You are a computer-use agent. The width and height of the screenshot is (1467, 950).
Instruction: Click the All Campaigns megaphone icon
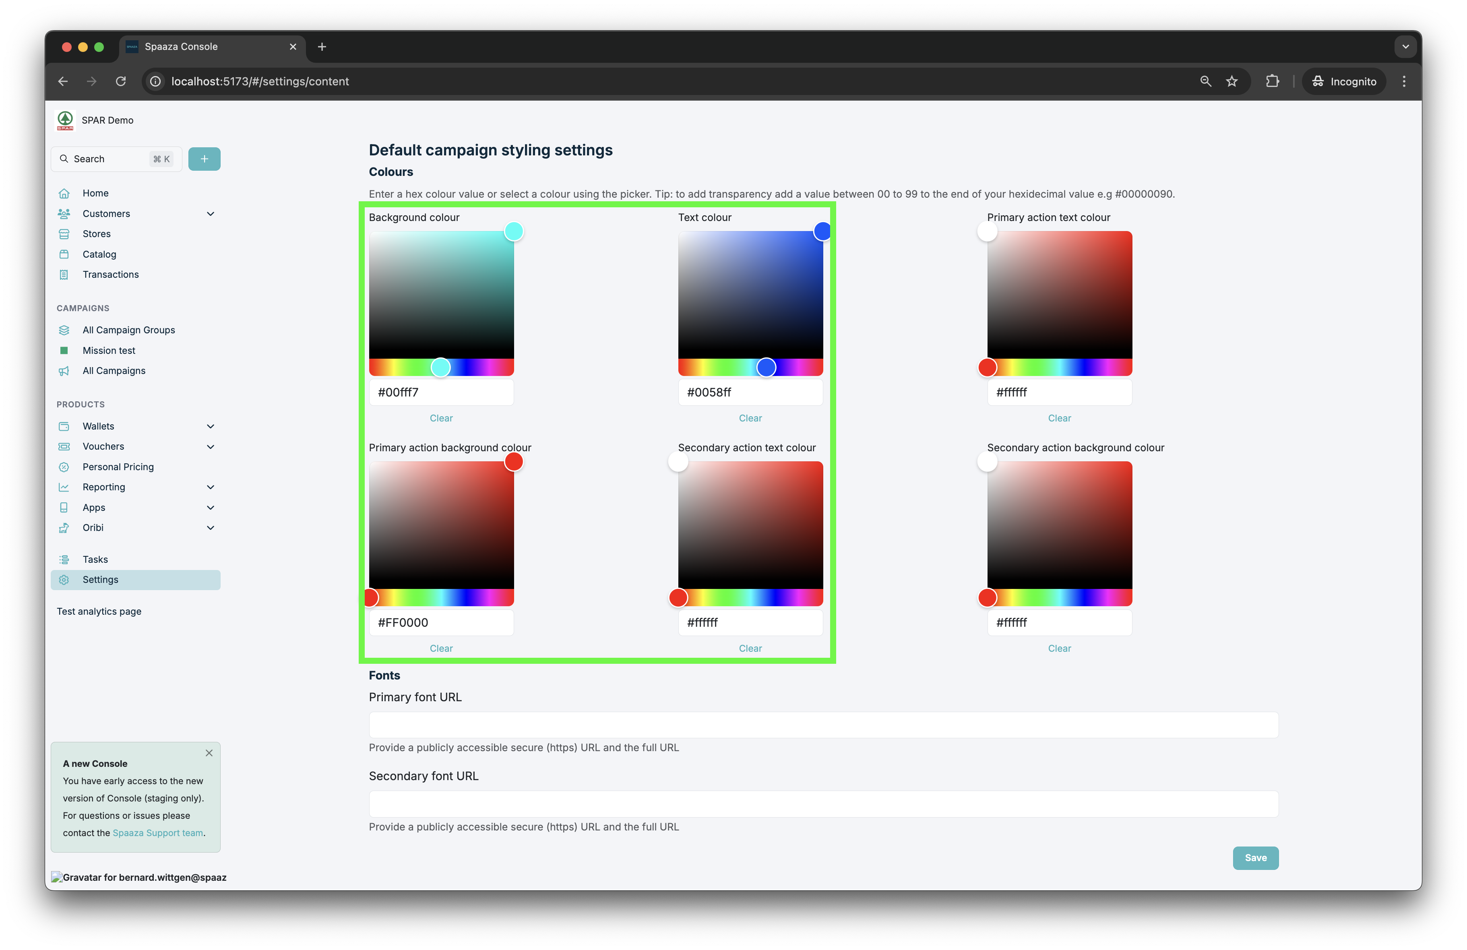tap(64, 371)
